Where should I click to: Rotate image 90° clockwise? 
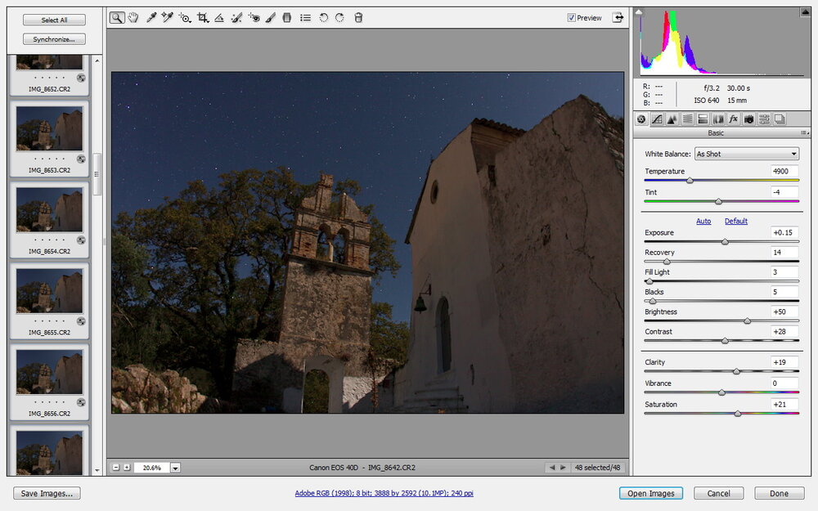339,17
